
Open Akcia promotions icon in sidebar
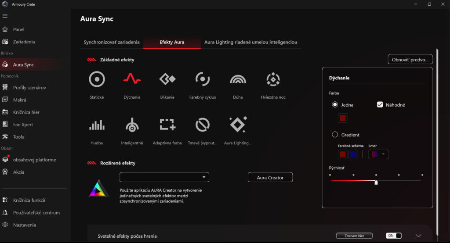point(5,172)
